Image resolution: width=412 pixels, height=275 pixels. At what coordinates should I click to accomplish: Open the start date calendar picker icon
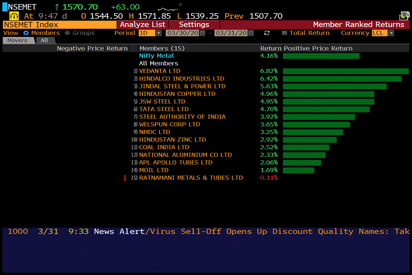[x=202, y=33]
